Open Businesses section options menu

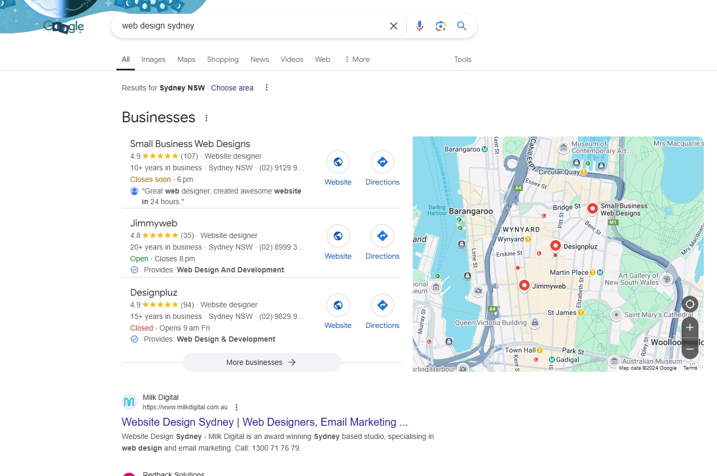pyautogui.click(x=206, y=118)
